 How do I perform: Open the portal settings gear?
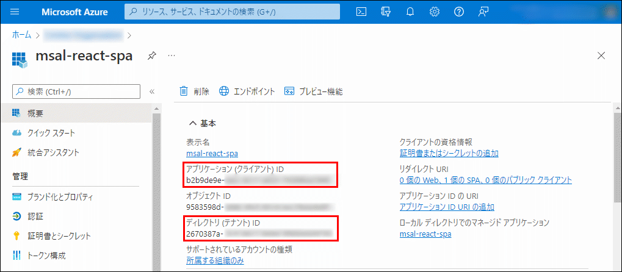[435, 12]
